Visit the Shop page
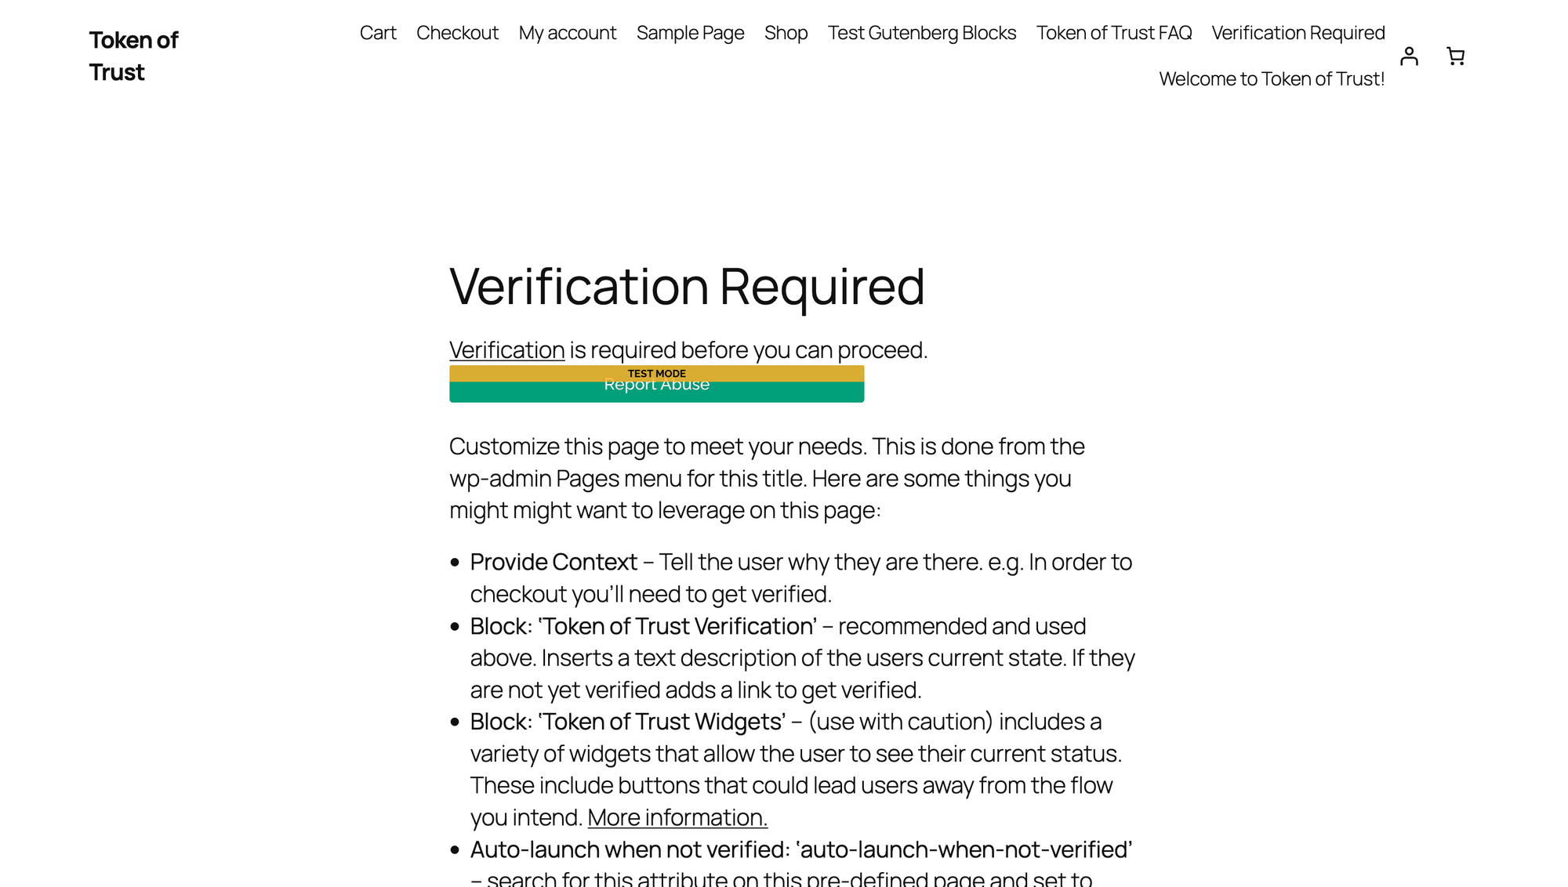Image resolution: width=1568 pixels, height=887 pixels. click(786, 33)
